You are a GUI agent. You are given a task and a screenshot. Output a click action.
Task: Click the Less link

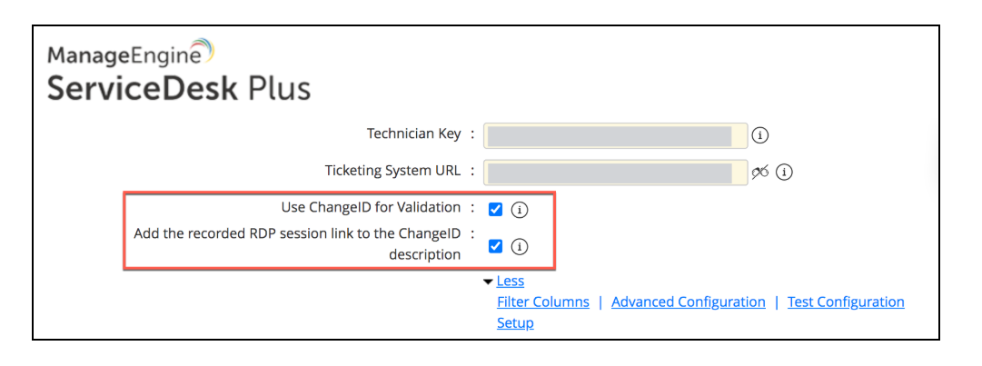[511, 282]
